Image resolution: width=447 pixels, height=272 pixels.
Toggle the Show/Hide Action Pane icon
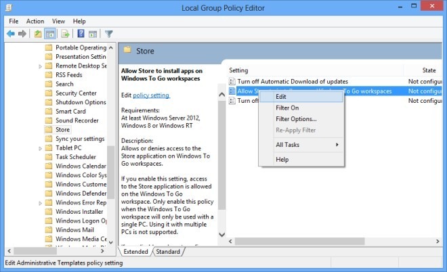(93, 35)
